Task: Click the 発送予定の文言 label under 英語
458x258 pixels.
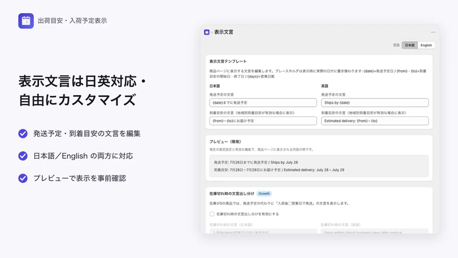Action: tap(333, 95)
